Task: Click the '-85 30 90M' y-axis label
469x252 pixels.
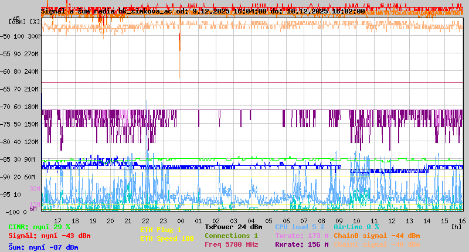Action: [18, 159]
